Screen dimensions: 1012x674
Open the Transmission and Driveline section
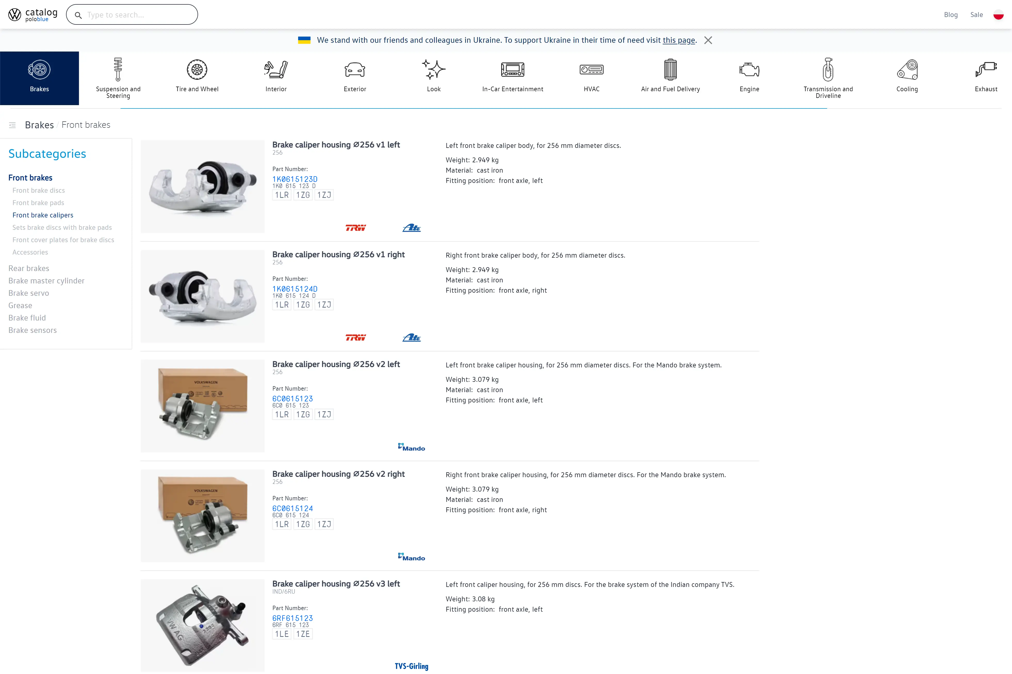828,77
